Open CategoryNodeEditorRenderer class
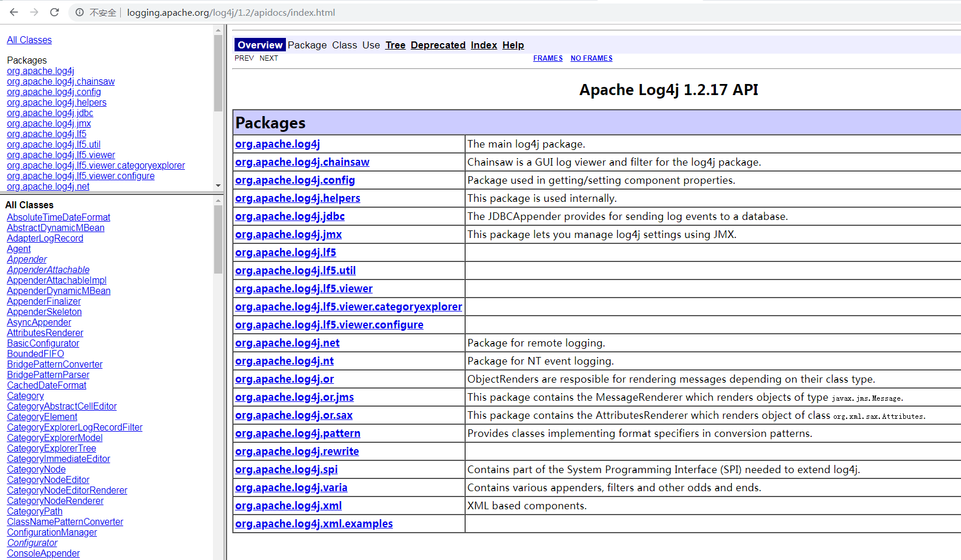Viewport: 961px width, 560px height. (x=67, y=491)
